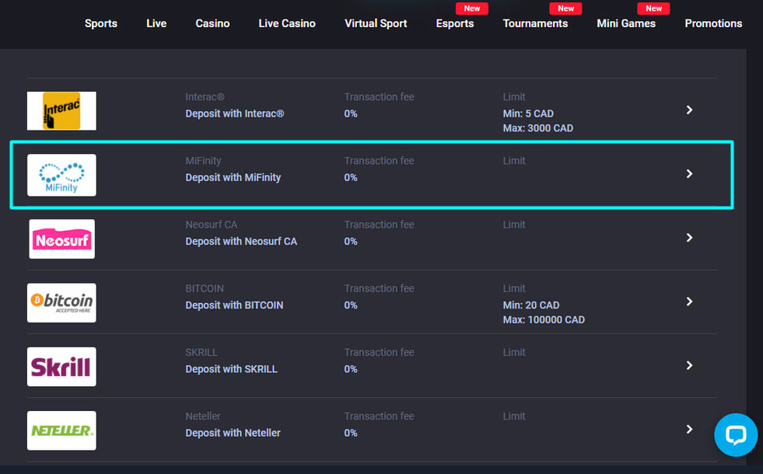Click the 'MiFinity' gray heading
This screenshot has width=763, height=474.
pyautogui.click(x=203, y=161)
